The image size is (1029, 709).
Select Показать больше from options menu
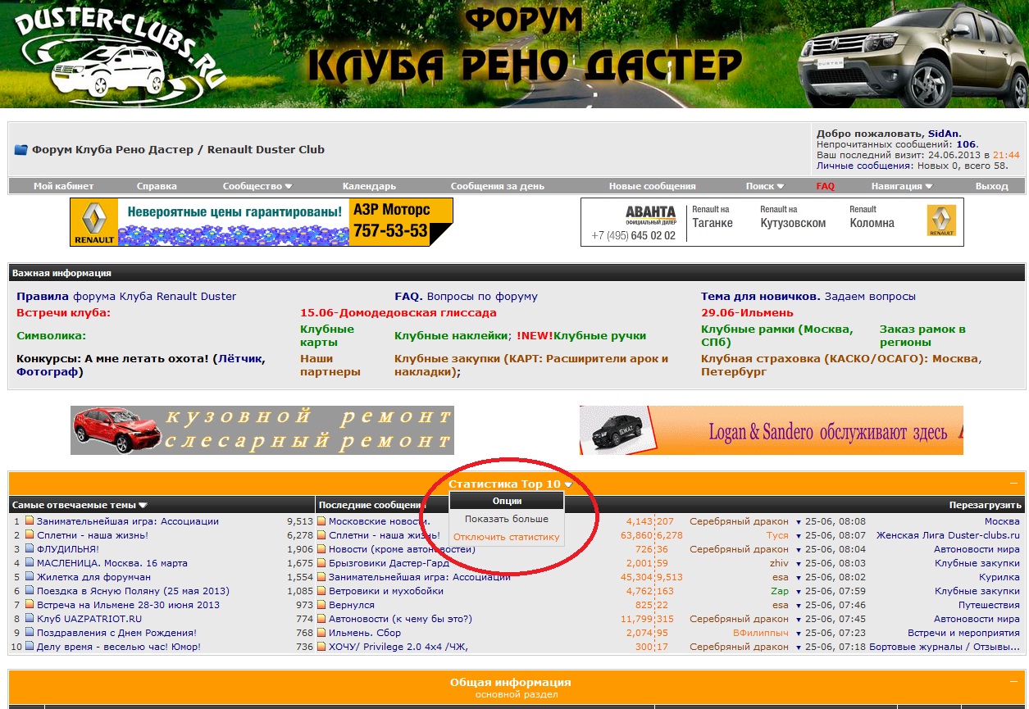tap(506, 519)
